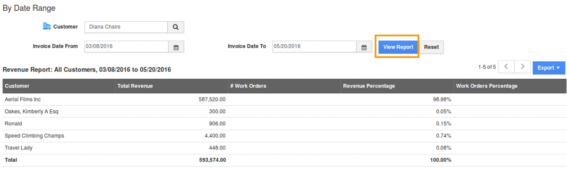The height and width of the screenshot is (173, 567).
Task: Go to the previous page arrow
Action: click(x=506, y=67)
